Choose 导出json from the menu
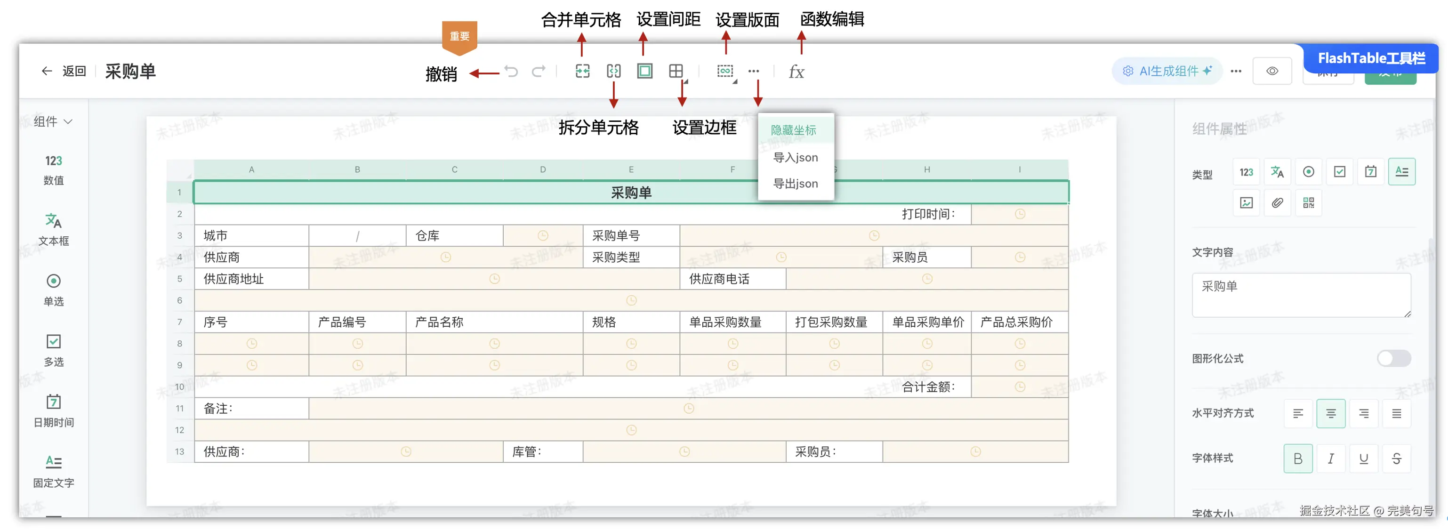1448x531 pixels. pos(795,184)
